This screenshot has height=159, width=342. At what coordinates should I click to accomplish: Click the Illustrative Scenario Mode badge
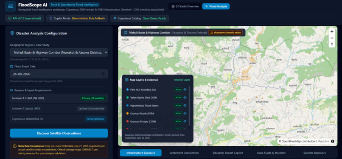(226, 33)
